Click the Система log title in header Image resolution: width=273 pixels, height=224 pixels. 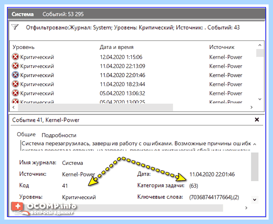[x=22, y=14]
